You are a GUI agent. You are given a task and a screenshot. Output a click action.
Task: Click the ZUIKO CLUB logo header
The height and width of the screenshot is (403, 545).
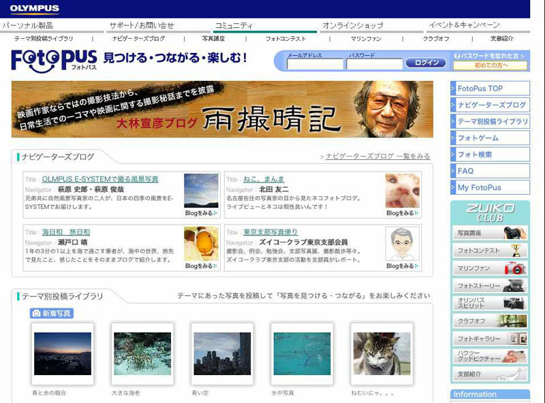click(490, 212)
